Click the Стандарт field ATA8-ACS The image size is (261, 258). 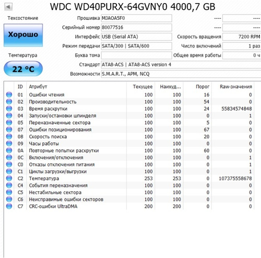181,65
